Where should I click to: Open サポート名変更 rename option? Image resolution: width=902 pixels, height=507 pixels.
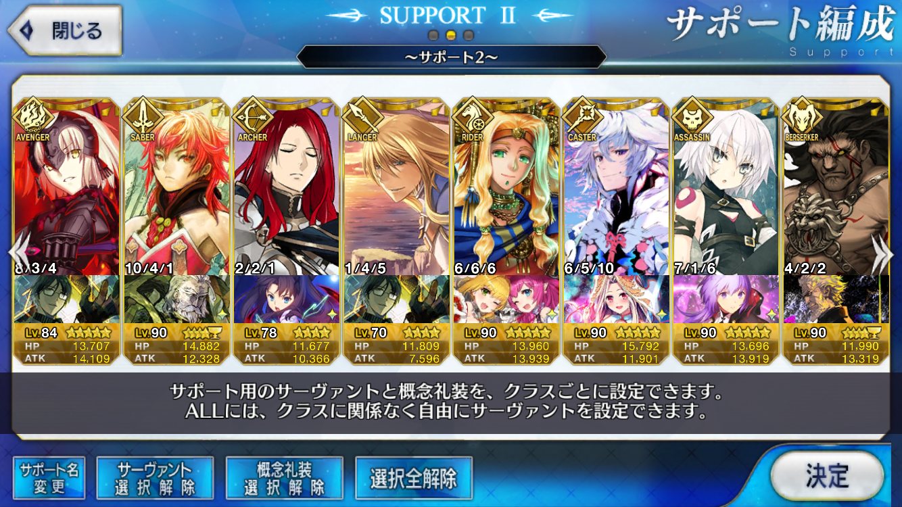pos(49,479)
